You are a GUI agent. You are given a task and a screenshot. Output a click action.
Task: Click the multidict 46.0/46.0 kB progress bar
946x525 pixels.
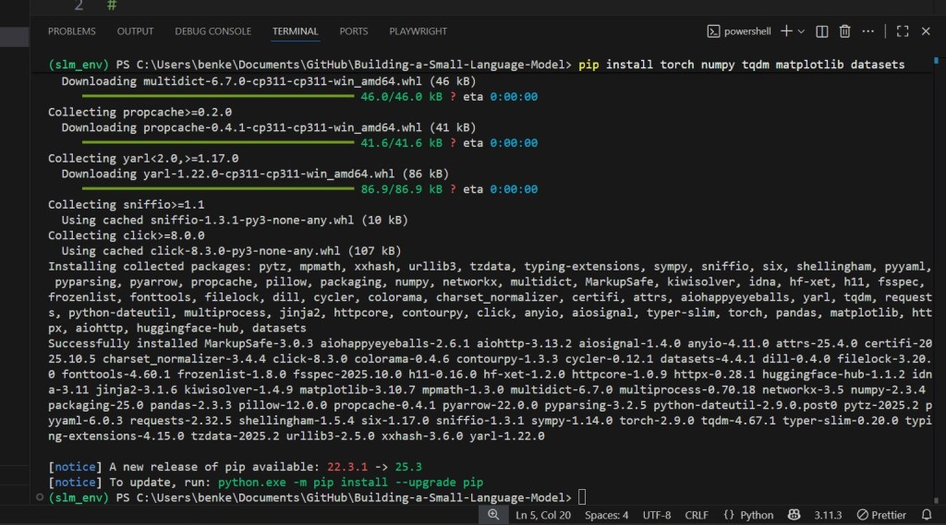218,97
